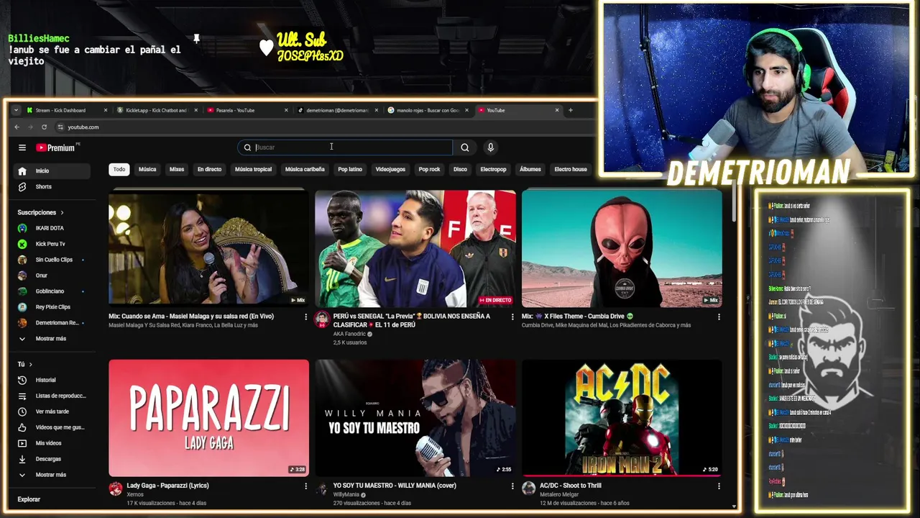This screenshot has width=920, height=518.
Task: Click Inicio home icon in sidebar
Action: (x=22, y=171)
